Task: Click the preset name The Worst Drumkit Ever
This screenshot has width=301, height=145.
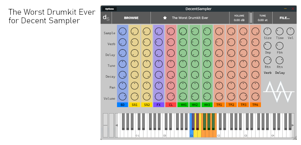Action: pos(190,18)
